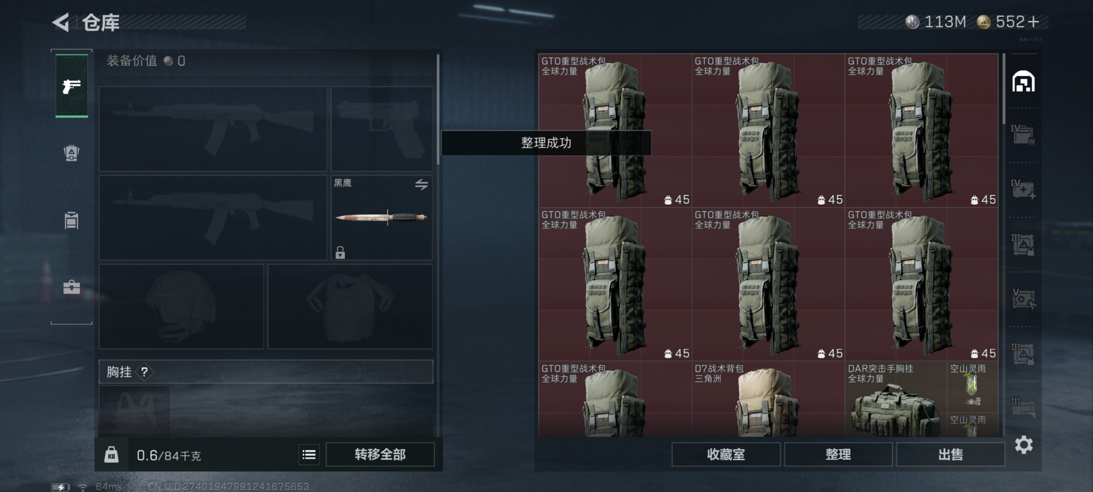Open the main stash warehouse icon

click(x=1023, y=81)
